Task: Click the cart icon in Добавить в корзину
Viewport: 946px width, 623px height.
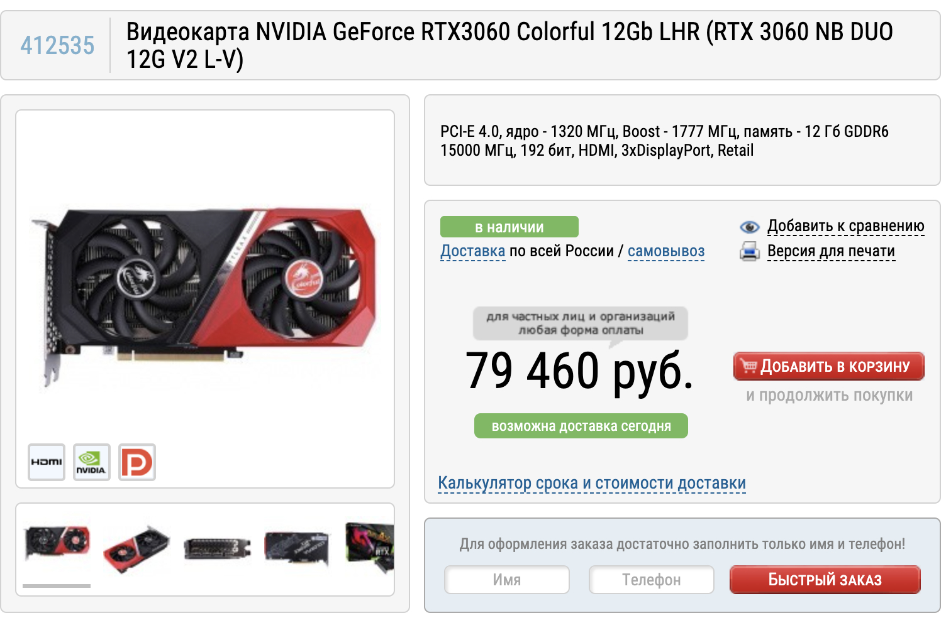Action: 748,366
